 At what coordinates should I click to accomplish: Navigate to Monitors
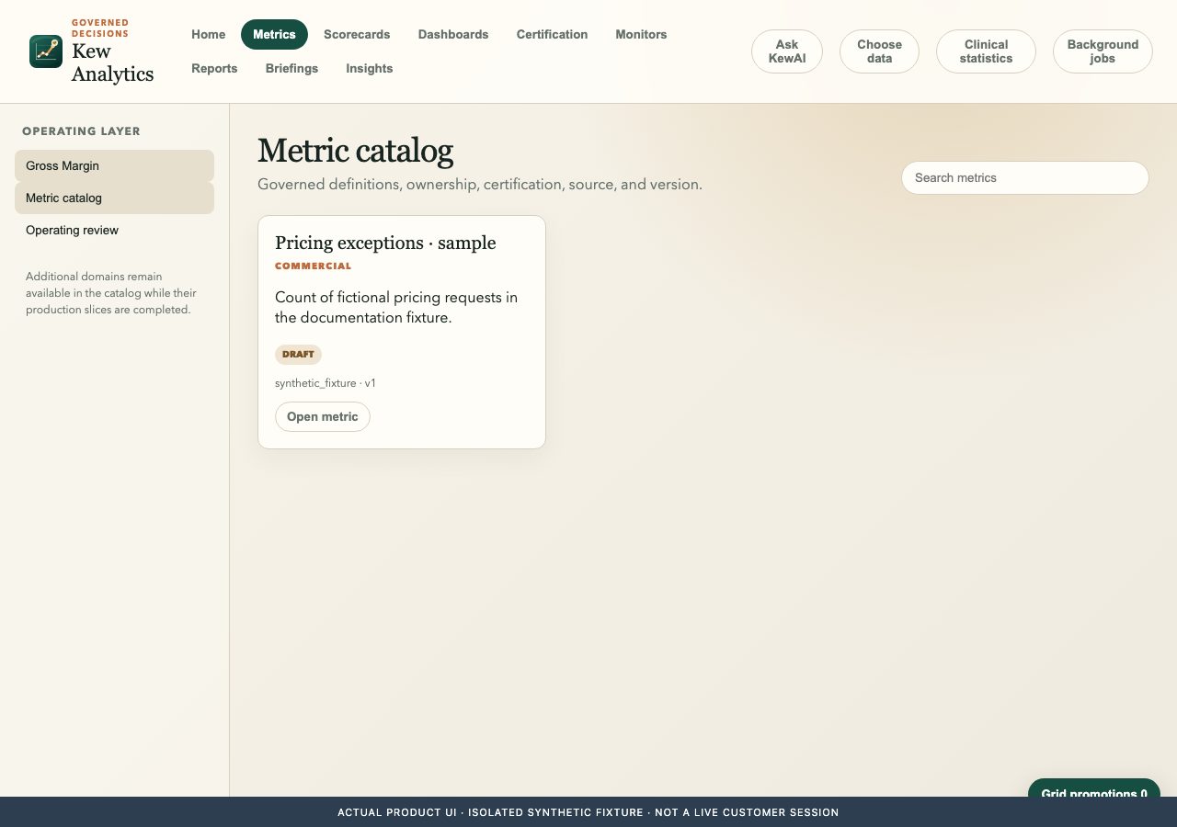641,34
